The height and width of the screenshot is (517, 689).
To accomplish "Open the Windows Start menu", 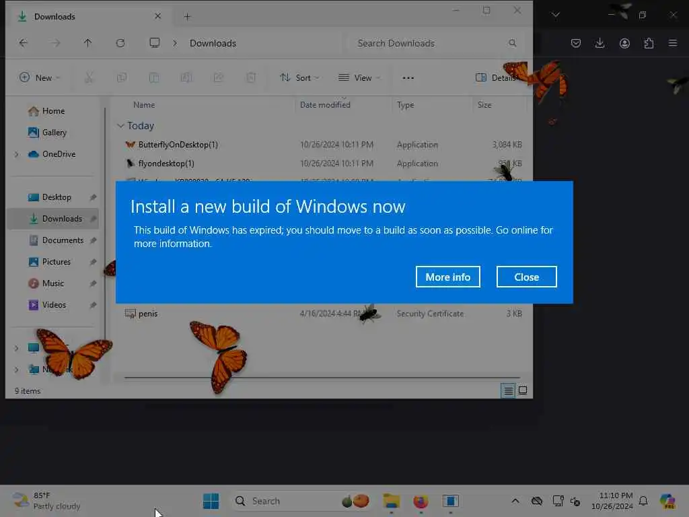I will pyautogui.click(x=211, y=501).
